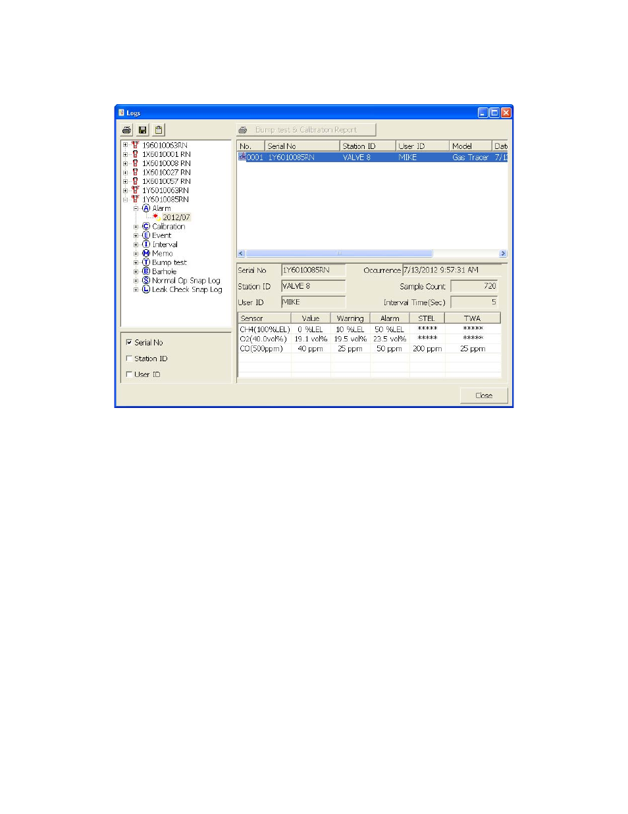628x814 pixels.
Task: Click the Serial No field with 1Y6010085RN
Action: [313, 270]
